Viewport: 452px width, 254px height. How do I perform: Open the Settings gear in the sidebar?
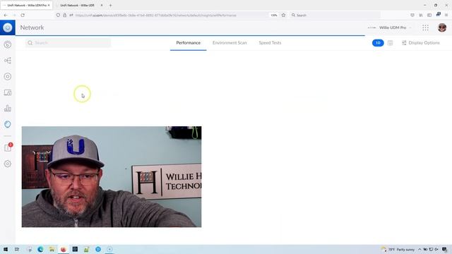pos(8,164)
